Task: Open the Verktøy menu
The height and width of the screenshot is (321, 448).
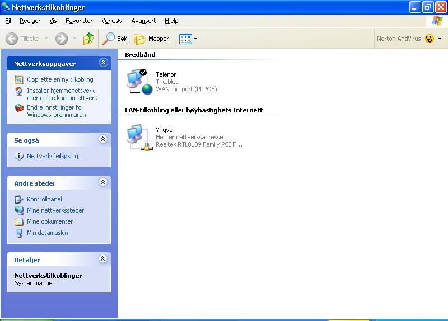Action: 111,21
